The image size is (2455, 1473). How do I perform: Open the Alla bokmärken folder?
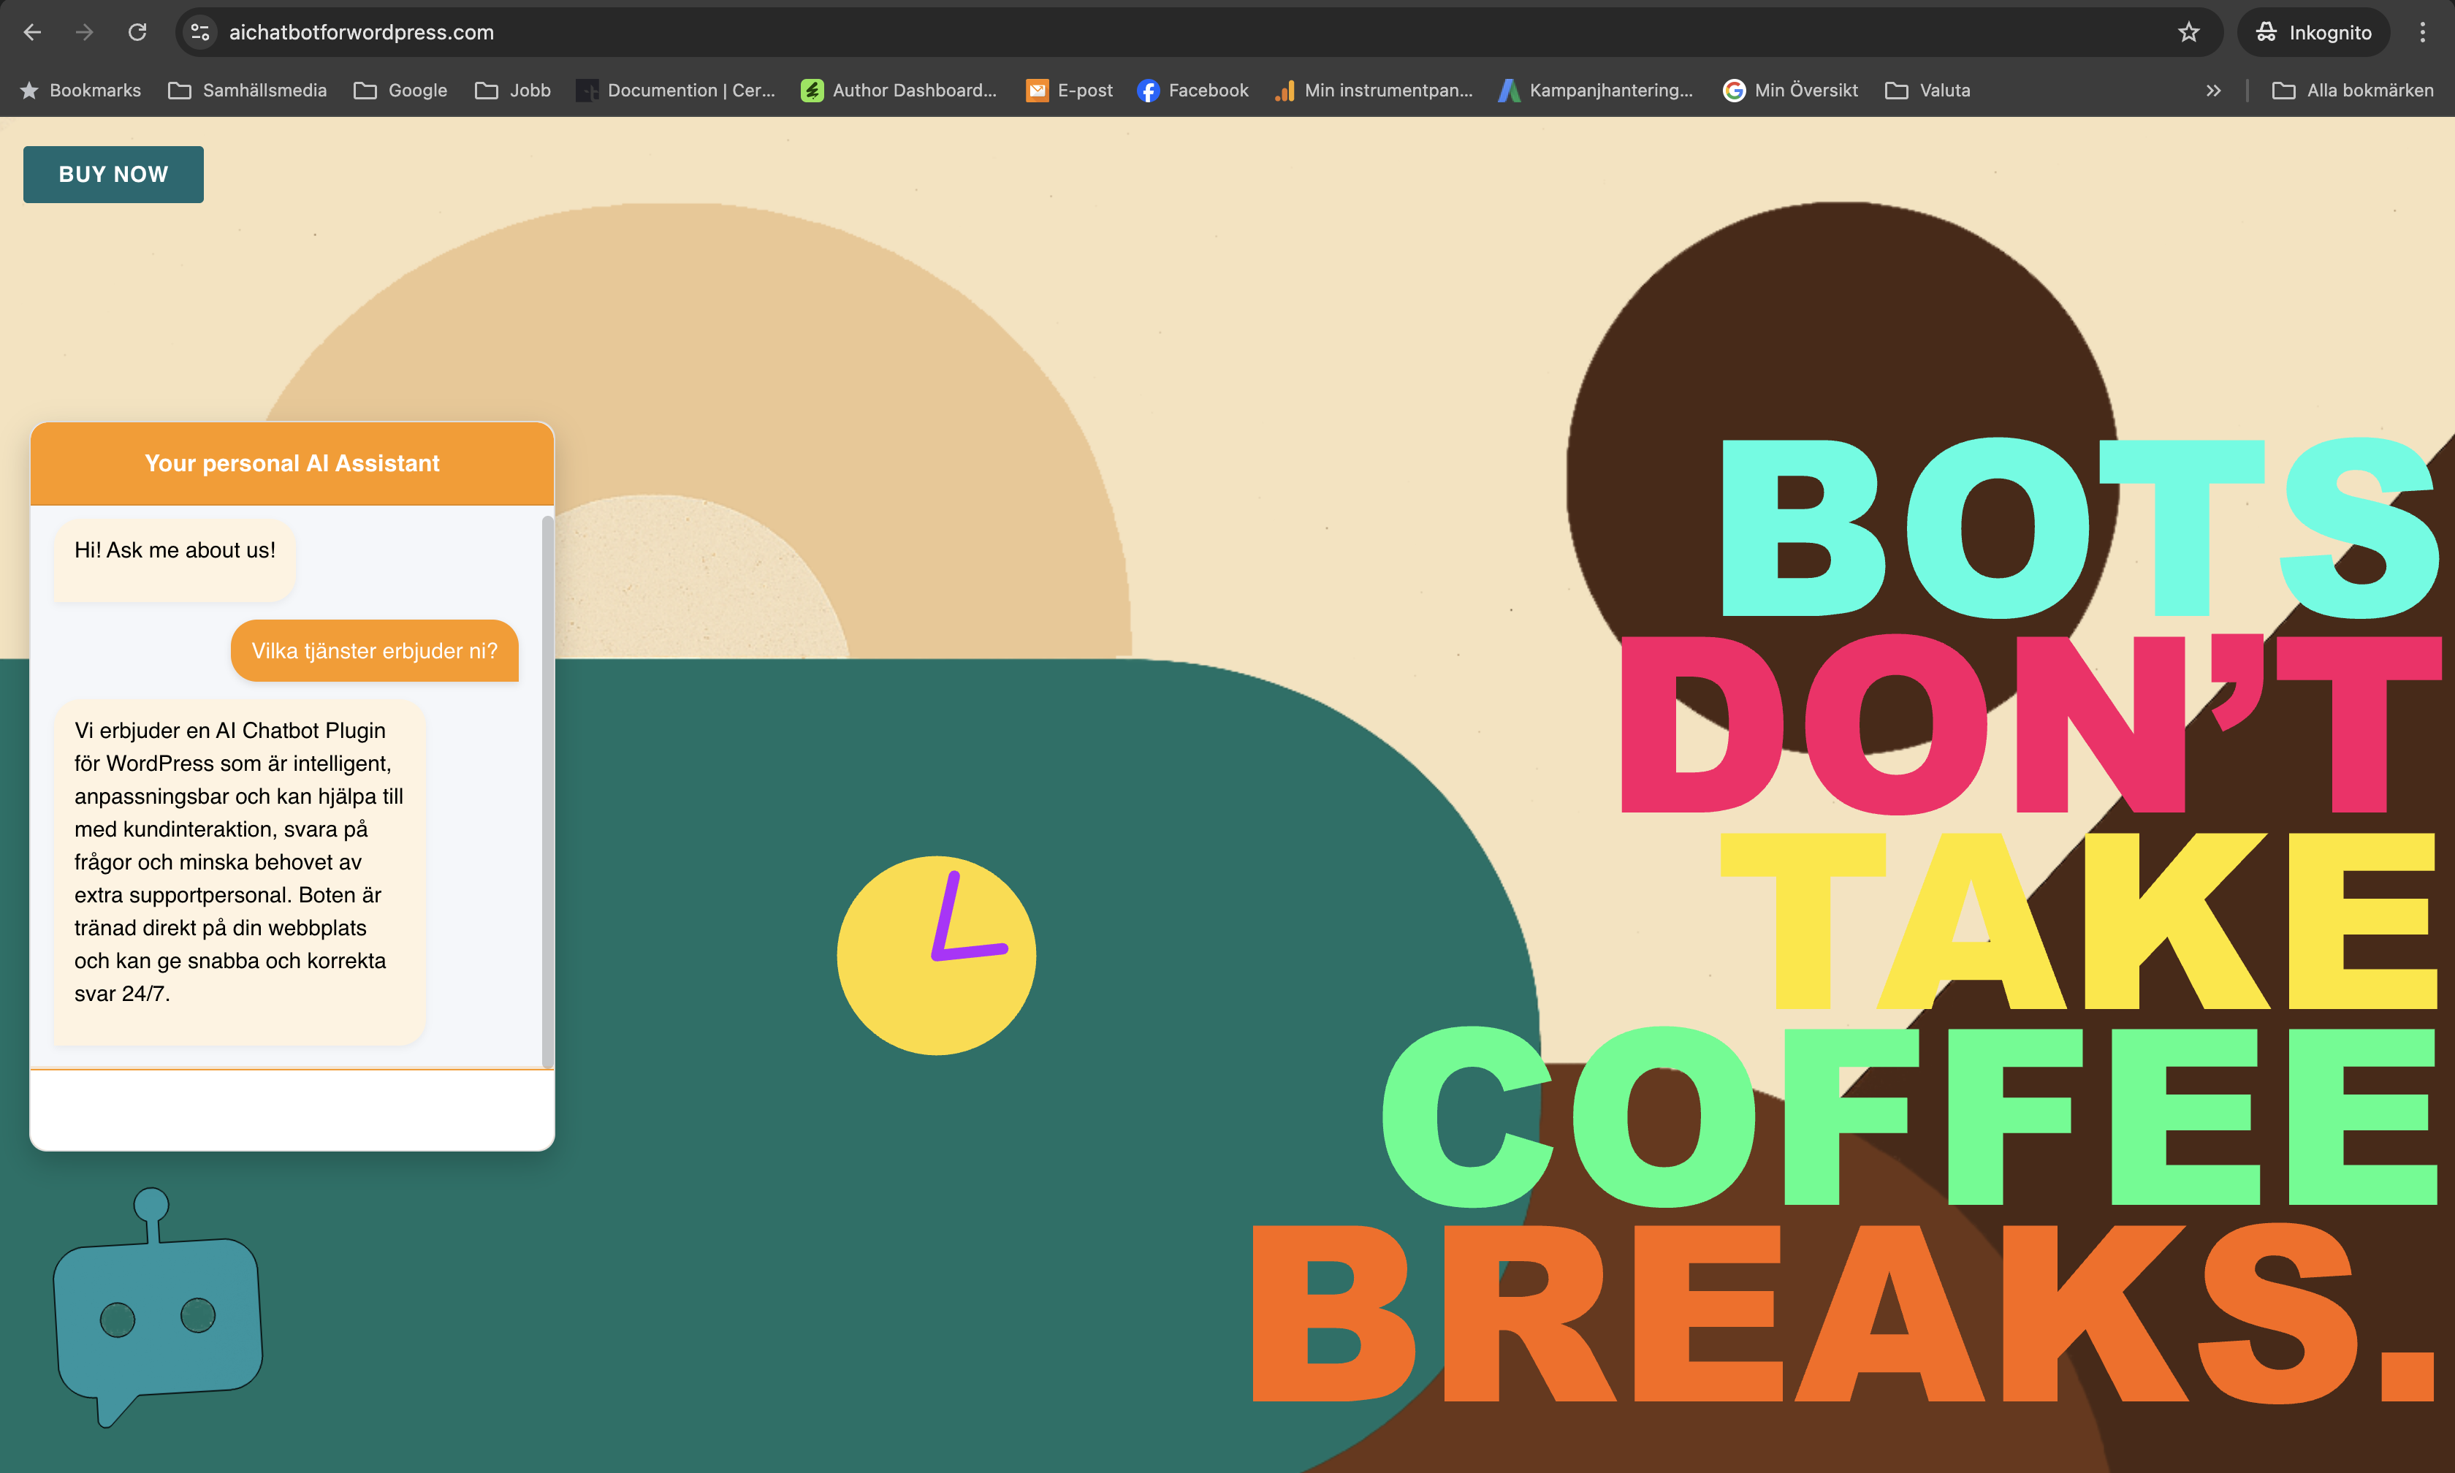2353,91
